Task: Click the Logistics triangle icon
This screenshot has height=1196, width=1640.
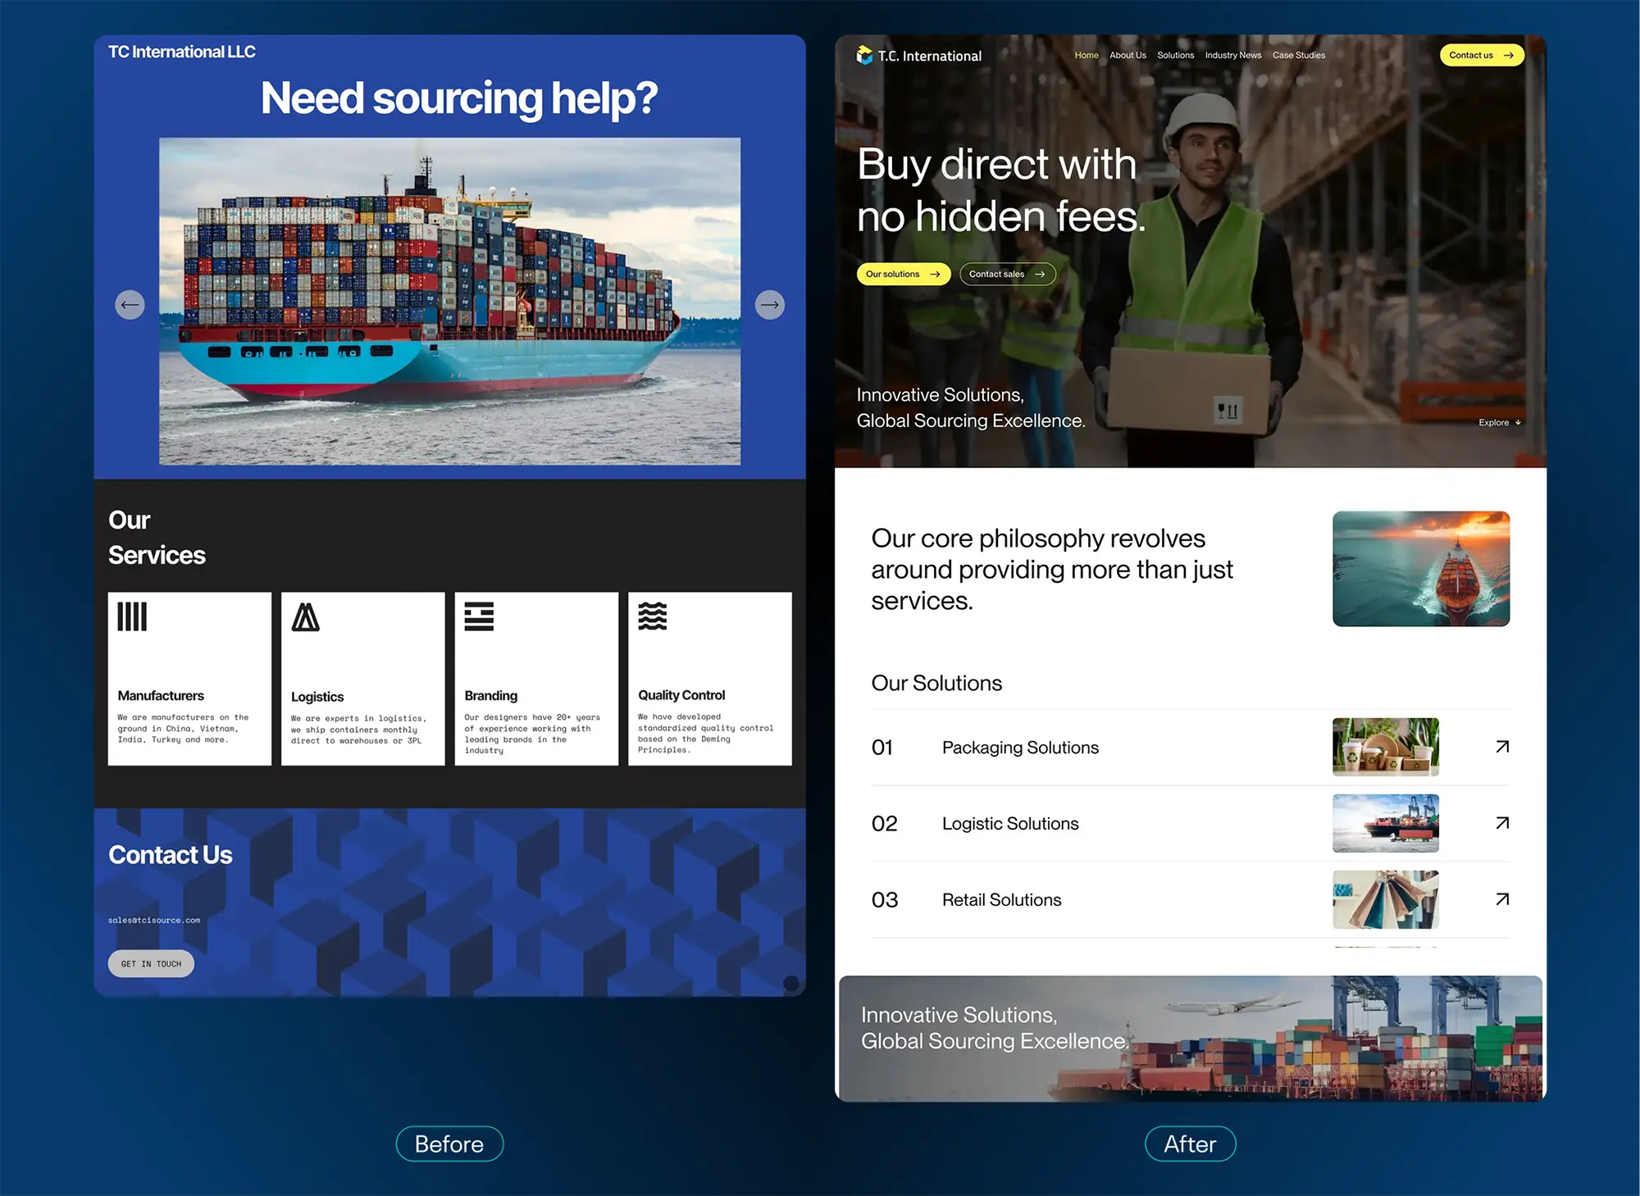Action: (305, 617)
